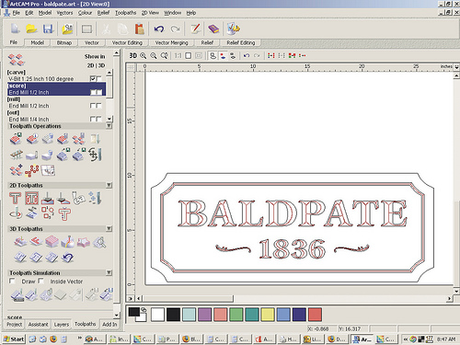Image resolution: width=460 pixels, height=345 pixels.
Task: Open the Add In panel tab
Action: (x=109, y=325)
